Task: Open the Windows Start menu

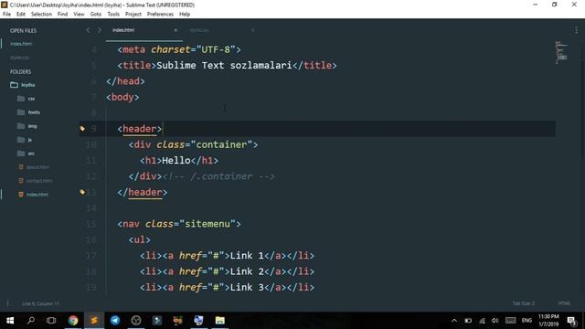Action: (10, 321)
